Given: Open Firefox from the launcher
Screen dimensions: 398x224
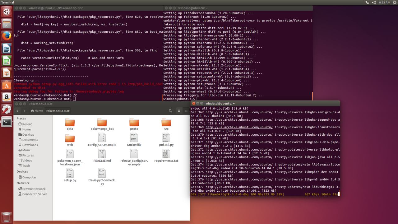Looking at the screenshot, I should pos(7,36).
